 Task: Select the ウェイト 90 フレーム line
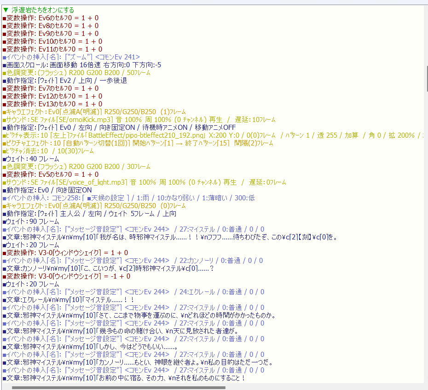pyautogui.click(x=31, y=221)
